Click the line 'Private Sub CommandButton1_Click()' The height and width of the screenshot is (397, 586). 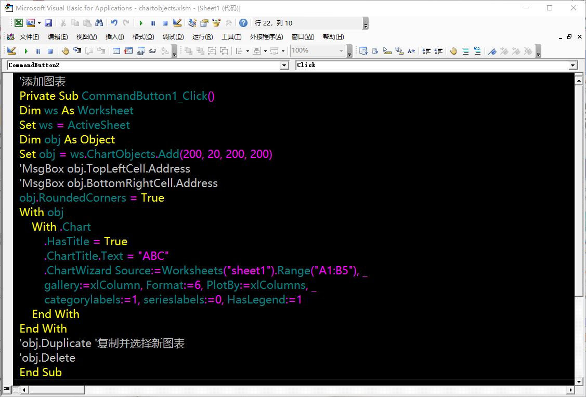pyautogui.click(x=117, y=96)
